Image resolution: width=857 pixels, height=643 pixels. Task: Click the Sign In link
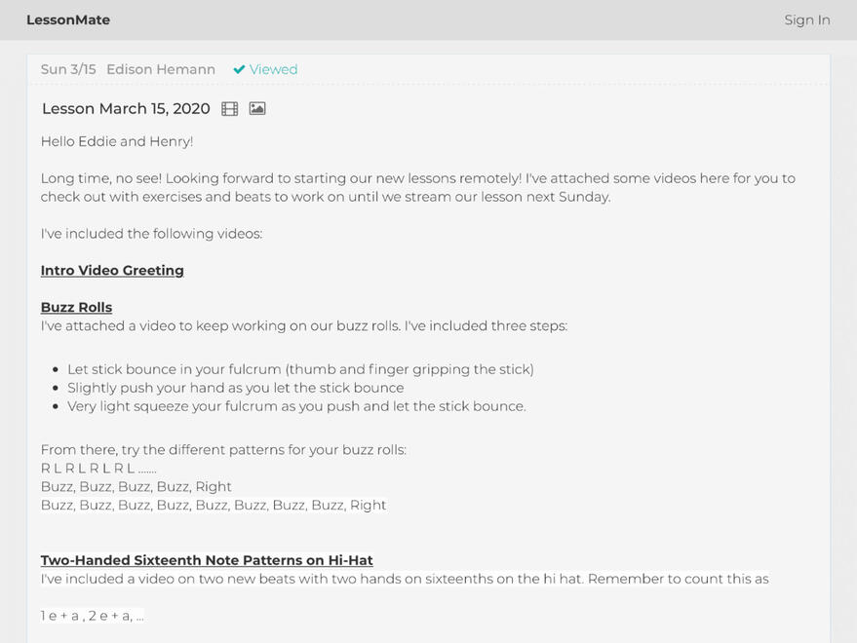point(806,19)
